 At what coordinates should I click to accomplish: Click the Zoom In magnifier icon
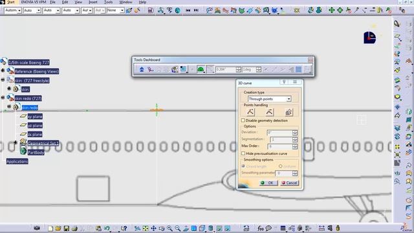[169, 228]
